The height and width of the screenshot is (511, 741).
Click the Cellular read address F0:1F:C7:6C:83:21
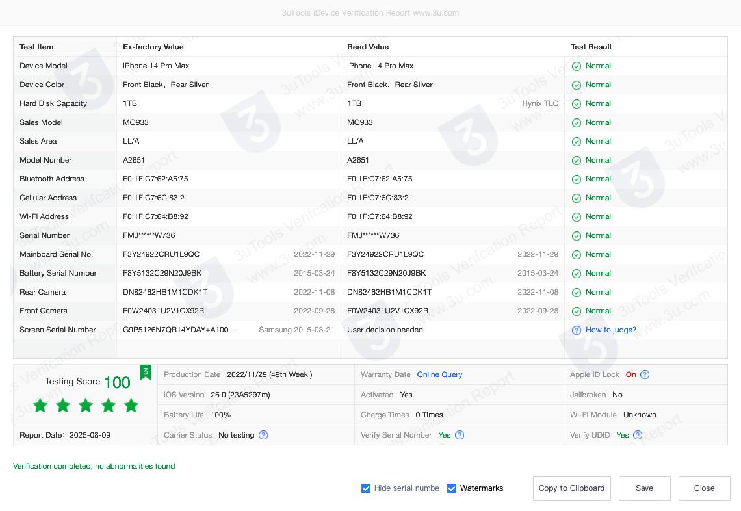[x=380, y=198]
